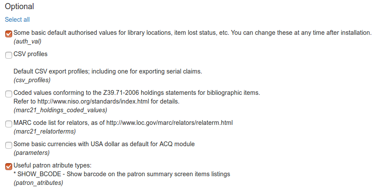Image resolution: width=377 pixels, height=191 pixels.
Task: Click the '(patron_atributes)' italic text
Action: (38, 183)
